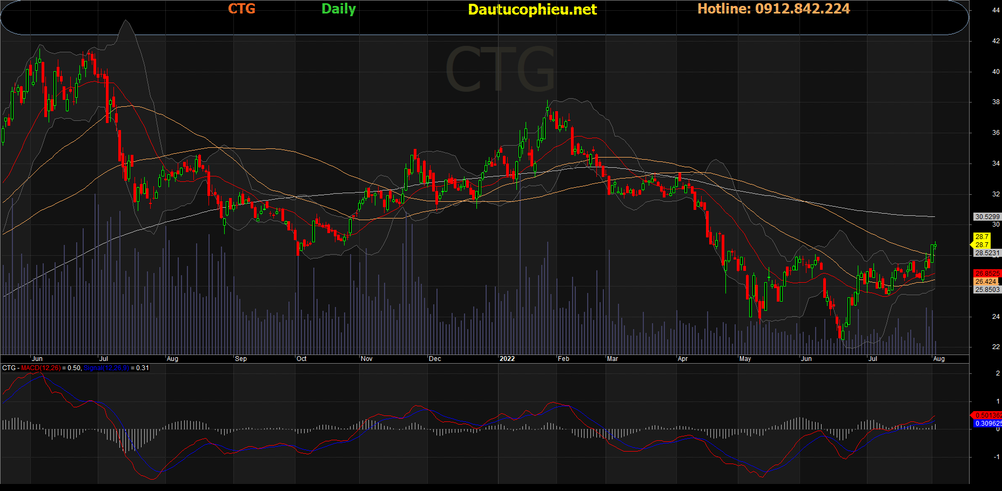
Task: Select the Nov marker on time axis
Action: [x=366, y=359]
